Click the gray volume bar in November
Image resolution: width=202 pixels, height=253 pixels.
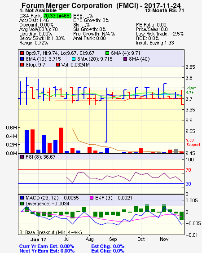coord(176,151)
